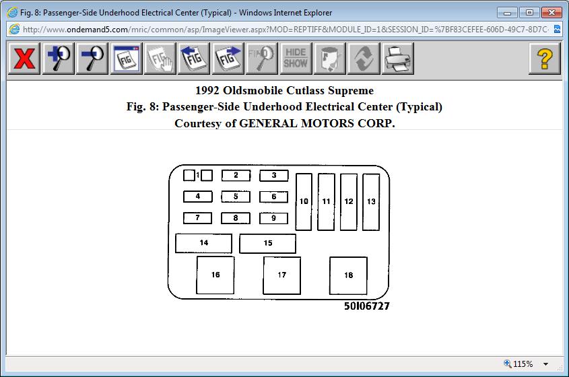Click square relay box labeled 16
569x377 pixels.
tap(215, 275)
